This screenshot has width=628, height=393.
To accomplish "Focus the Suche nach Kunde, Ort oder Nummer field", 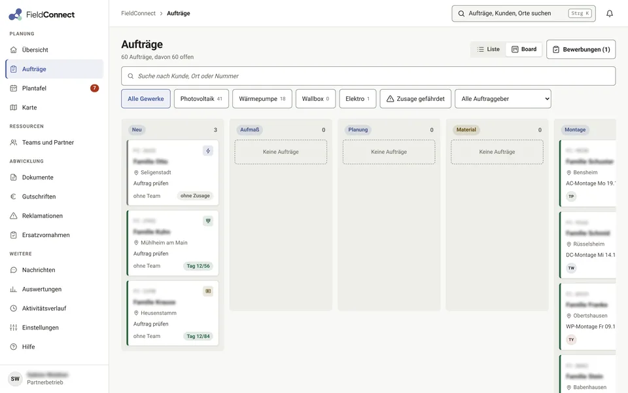I will [x=368, y=76].
